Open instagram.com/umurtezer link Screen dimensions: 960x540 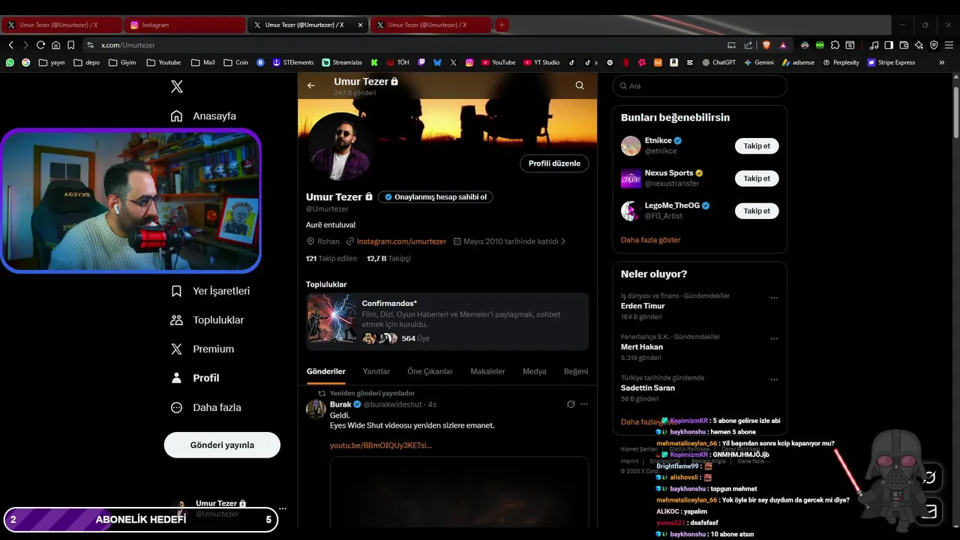(x=401, y=241)
